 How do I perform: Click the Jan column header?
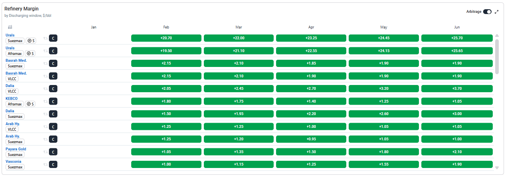pyautogui.click(x=93, y=27)
